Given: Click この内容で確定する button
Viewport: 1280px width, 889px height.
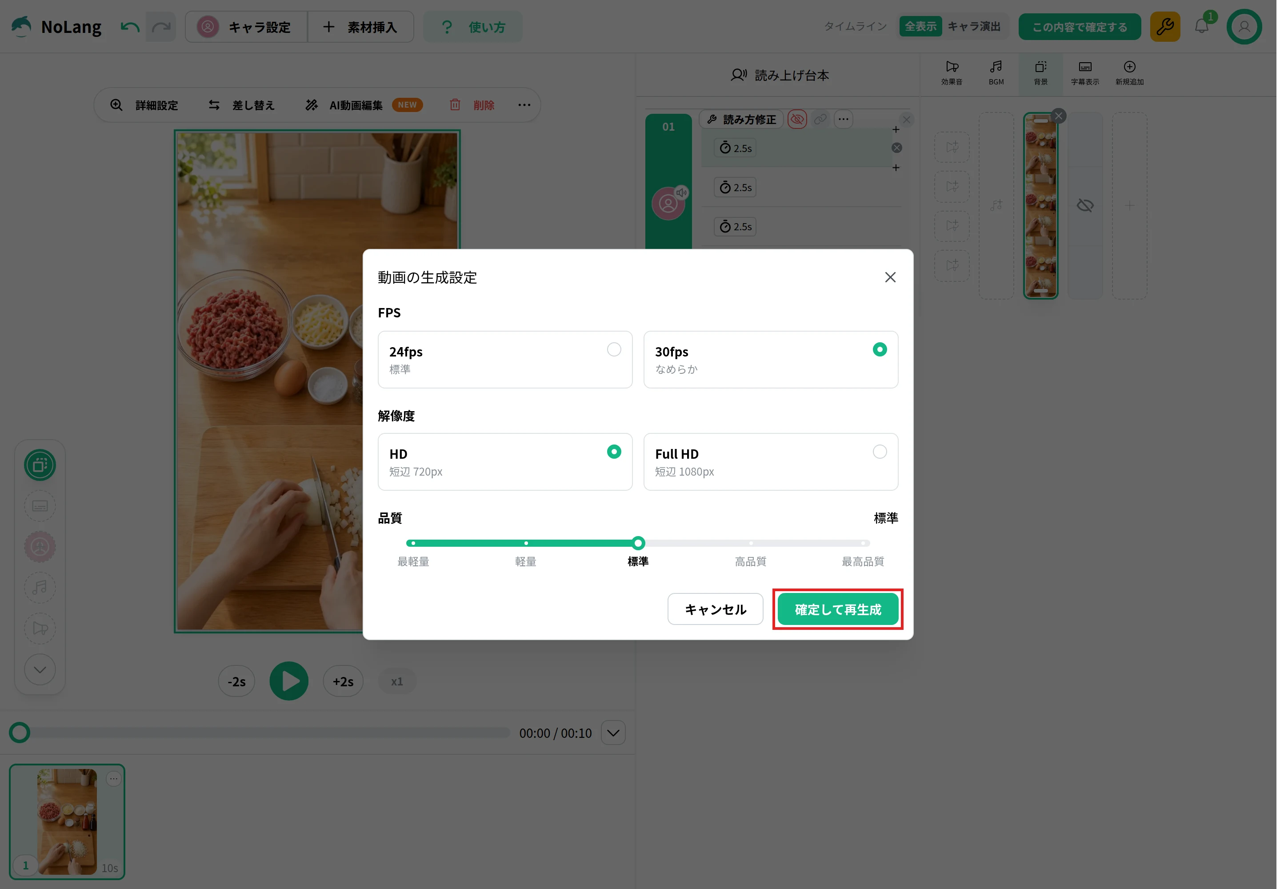Looking at the screenshot, I should coord(1080,27).
